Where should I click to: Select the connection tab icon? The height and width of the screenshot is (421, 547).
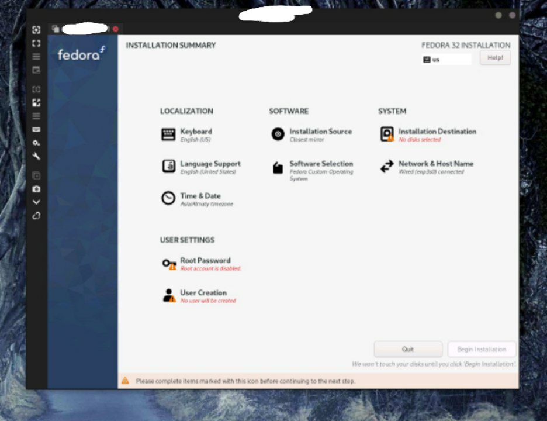[x=56, y=29]
